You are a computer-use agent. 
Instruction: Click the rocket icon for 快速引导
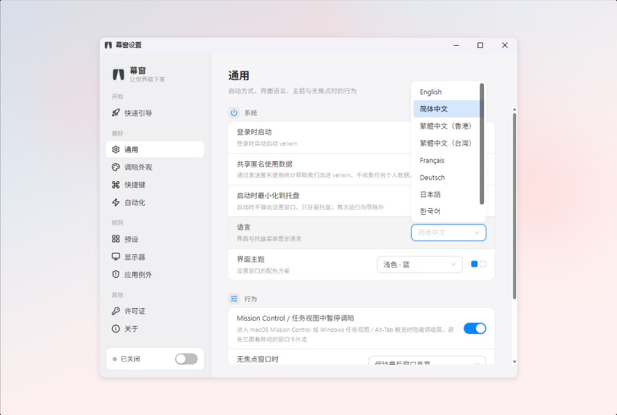pyautogui.click(x=116, y=113)
